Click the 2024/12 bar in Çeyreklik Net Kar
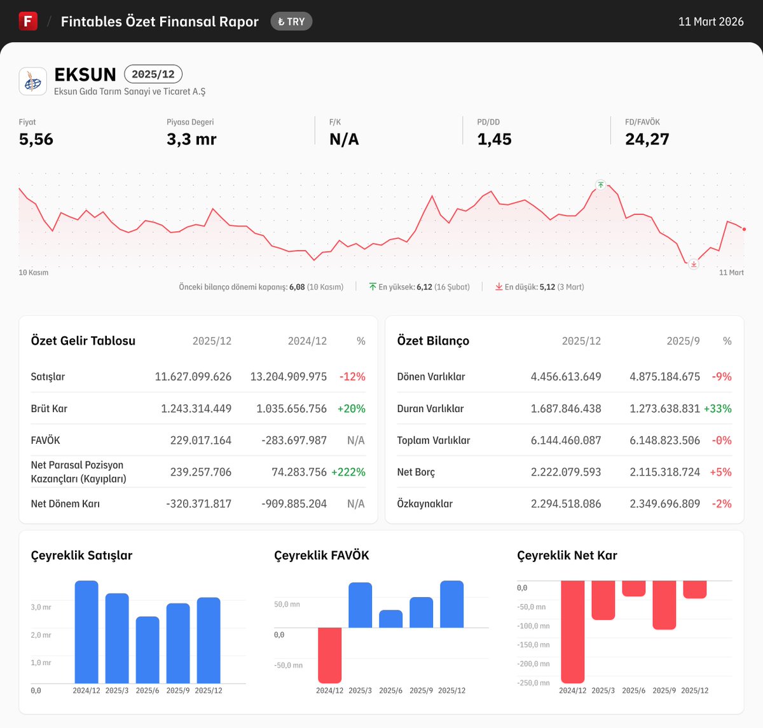763x728 pixels. (x=573, y=632)
